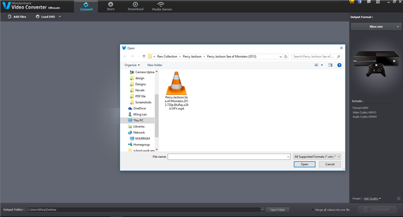Click the Refresh icon in address bar
This screenshot has height=217, width=403.
tap(286, 56)
